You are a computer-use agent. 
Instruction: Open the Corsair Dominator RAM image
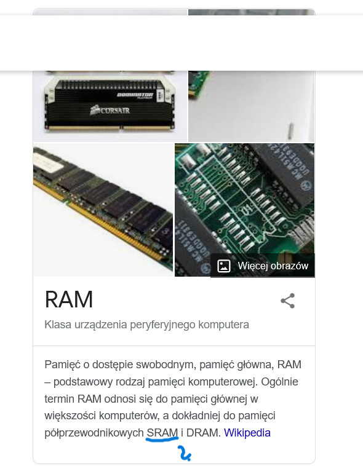pos(110,106)
